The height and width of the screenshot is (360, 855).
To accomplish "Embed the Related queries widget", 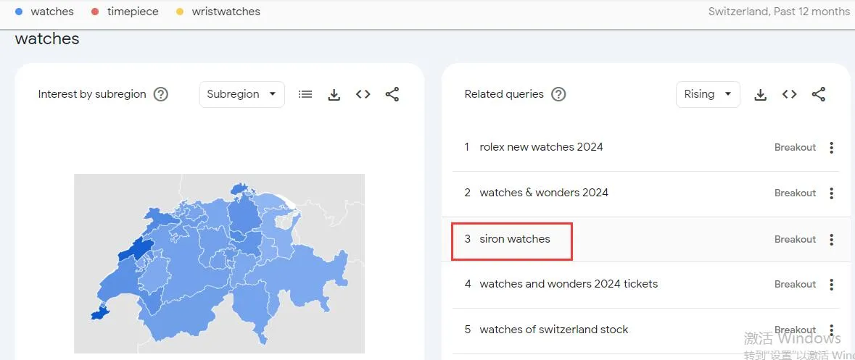I will [790, 94].
